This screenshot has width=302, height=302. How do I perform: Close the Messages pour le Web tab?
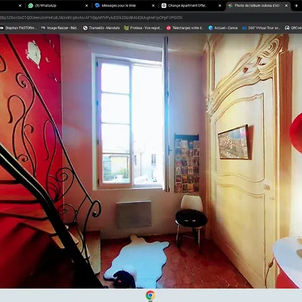tap(153, 5)
